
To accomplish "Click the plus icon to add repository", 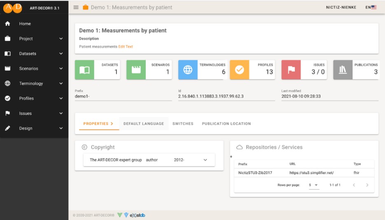I will pos(231,156).
